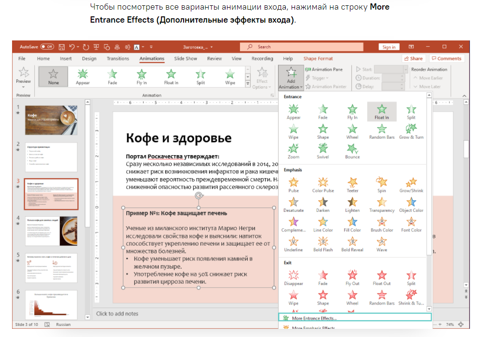Open the Slide Show tab
The image size is (482, 337).
(x=186, y=59)
